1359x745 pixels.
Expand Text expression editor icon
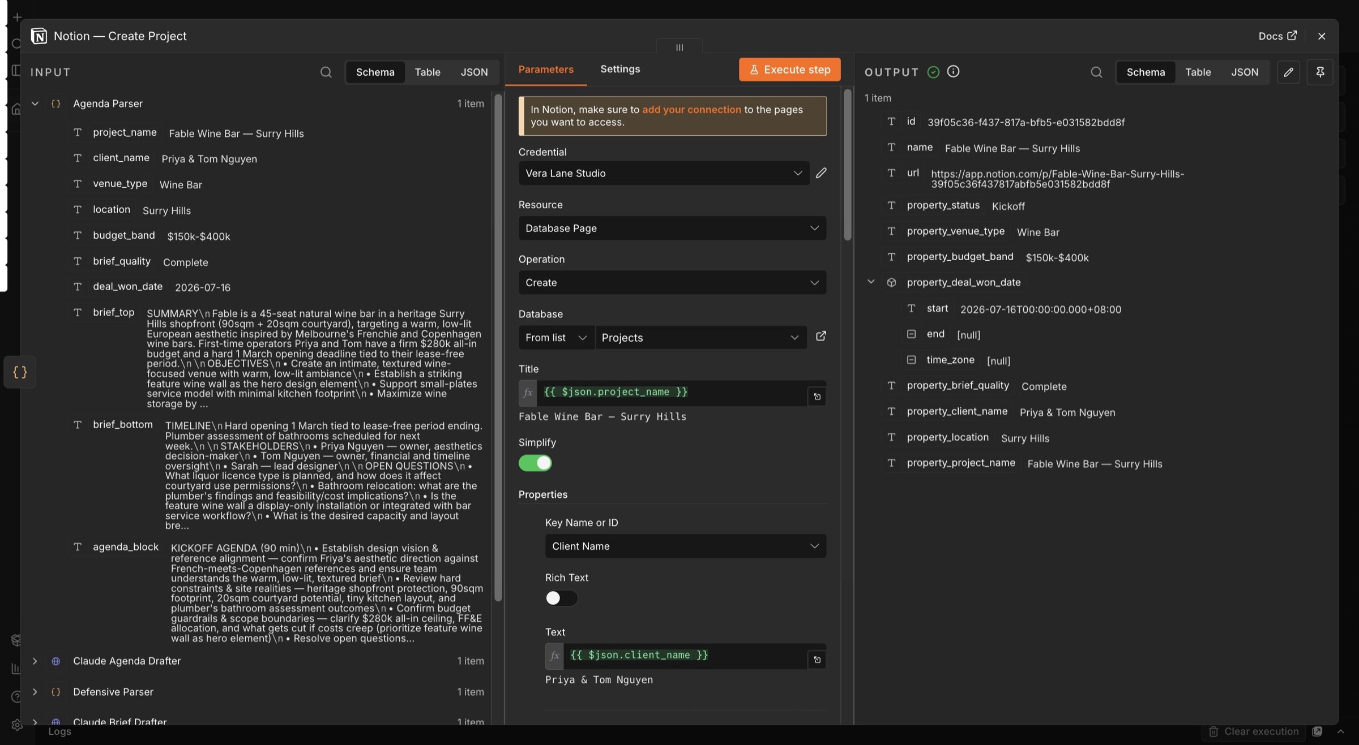(817, 660)
